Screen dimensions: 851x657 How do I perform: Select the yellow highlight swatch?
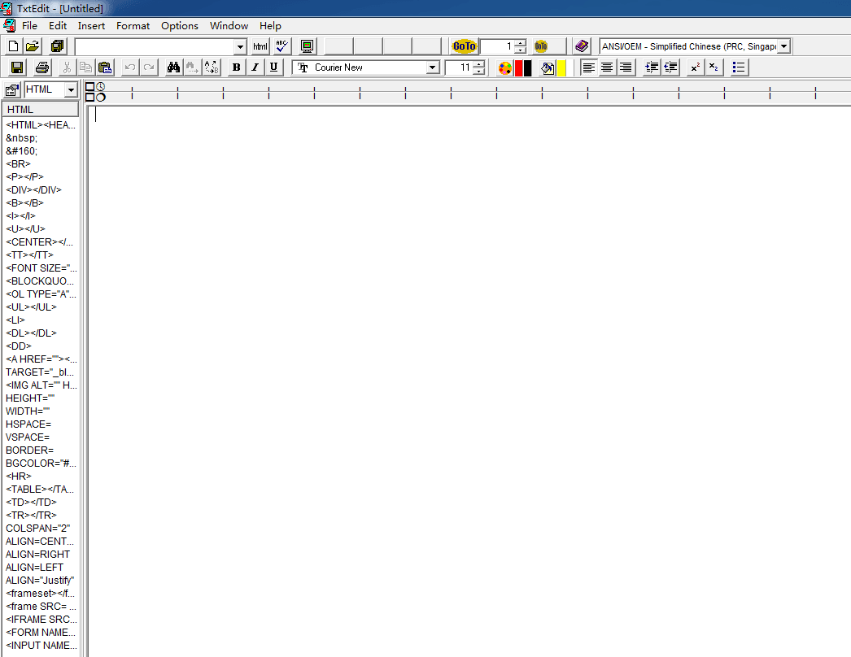tap(561, 67)
